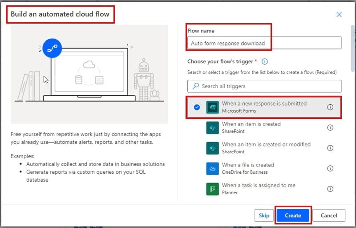
Task: Click the Create button
Action: tap(293, 215)
